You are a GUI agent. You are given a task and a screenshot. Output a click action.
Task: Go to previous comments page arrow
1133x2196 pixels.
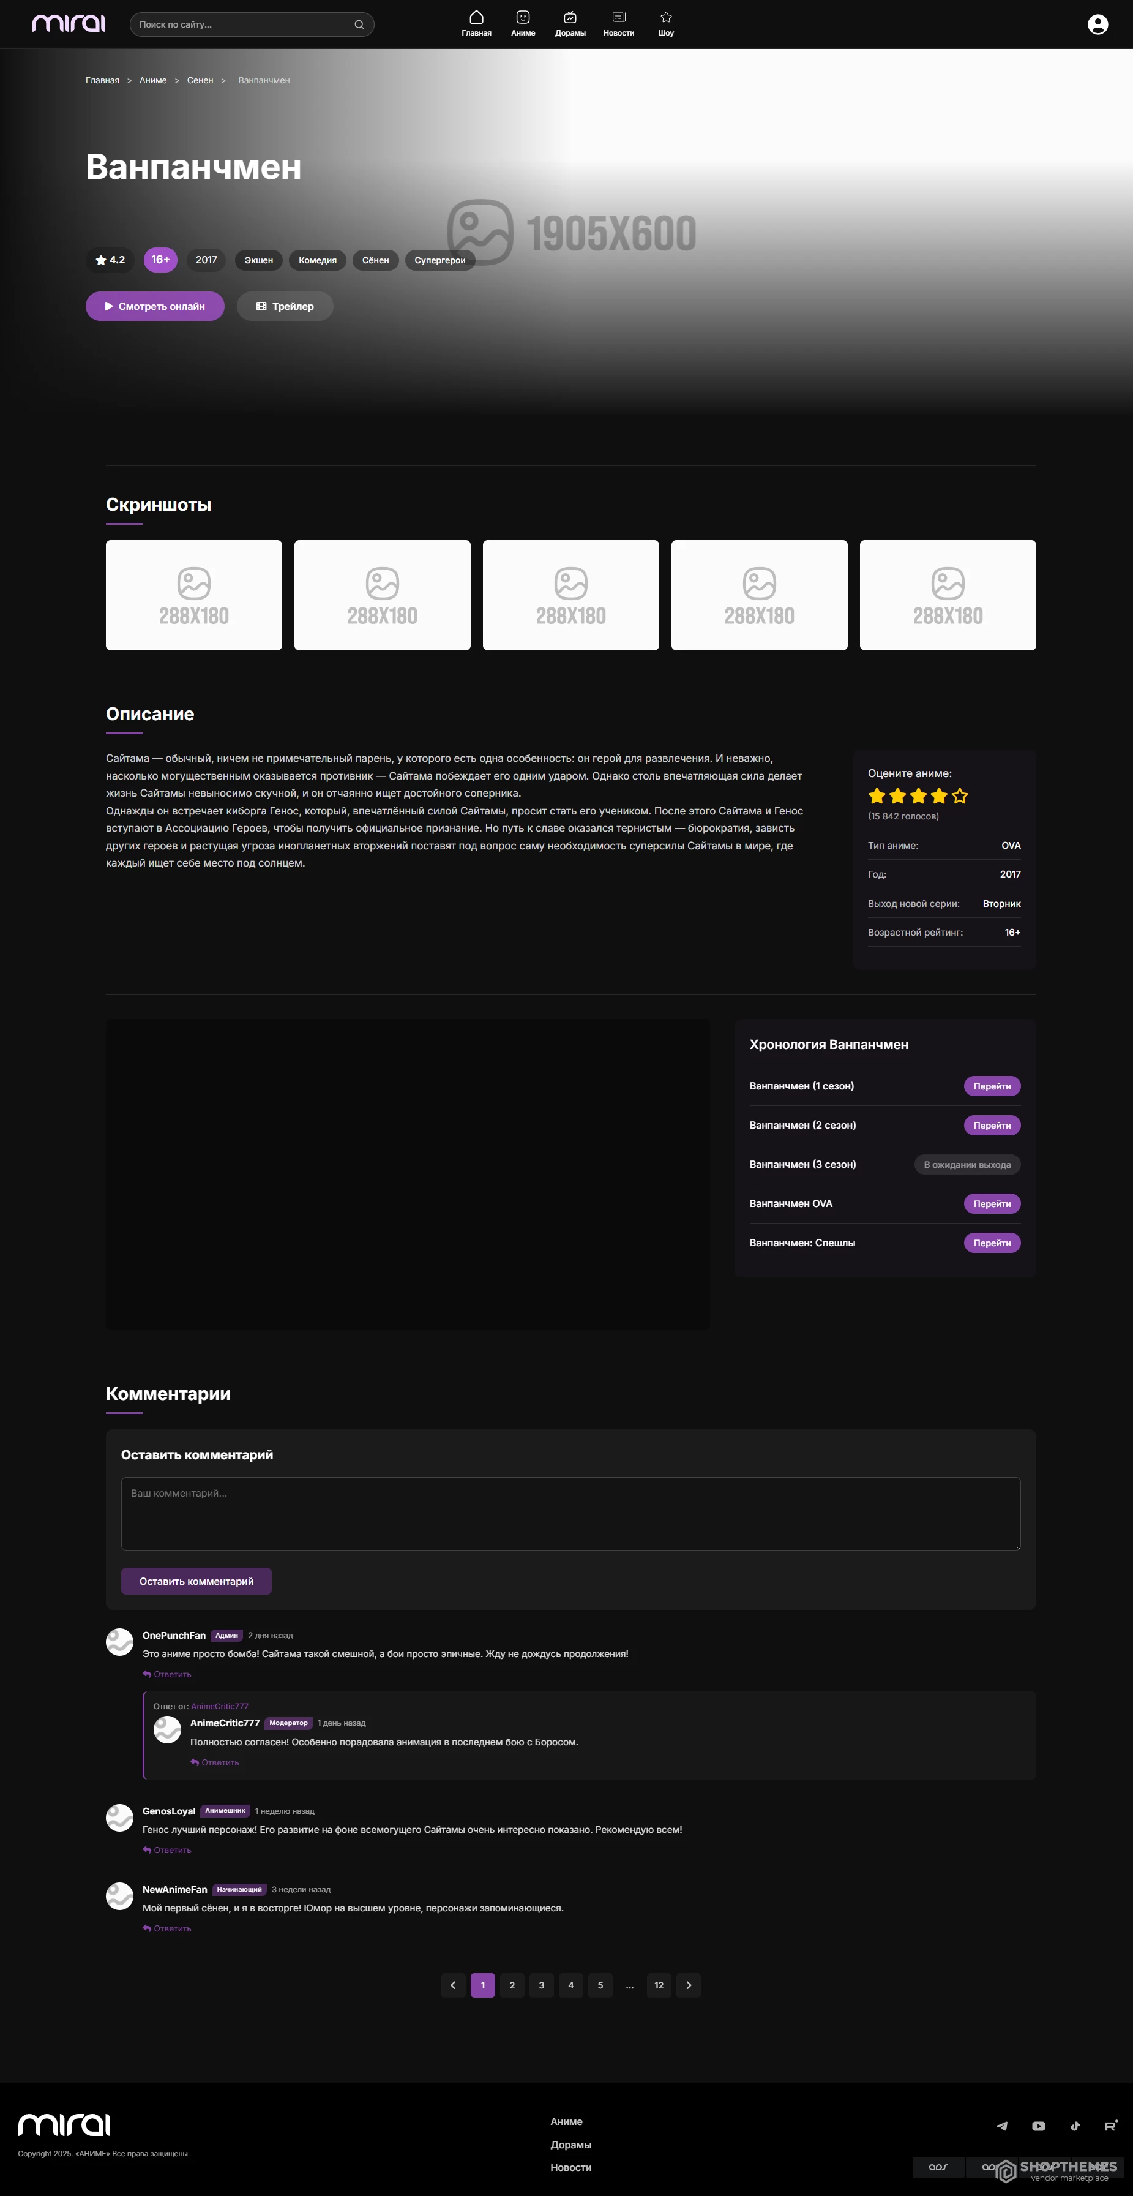click(452, 1985)
